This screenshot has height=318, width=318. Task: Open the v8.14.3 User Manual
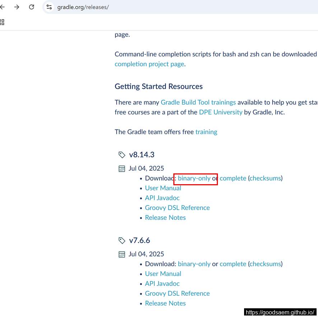[x=163, y=188]
